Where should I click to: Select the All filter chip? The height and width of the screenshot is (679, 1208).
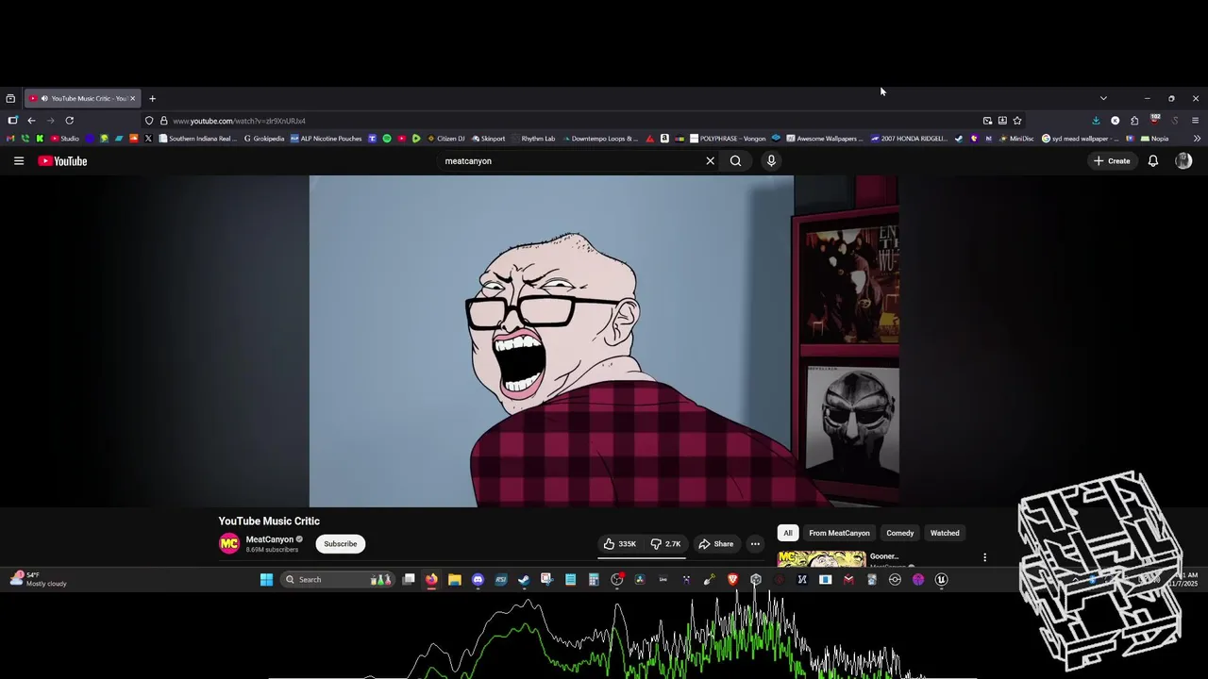click(x=788, y=533)
